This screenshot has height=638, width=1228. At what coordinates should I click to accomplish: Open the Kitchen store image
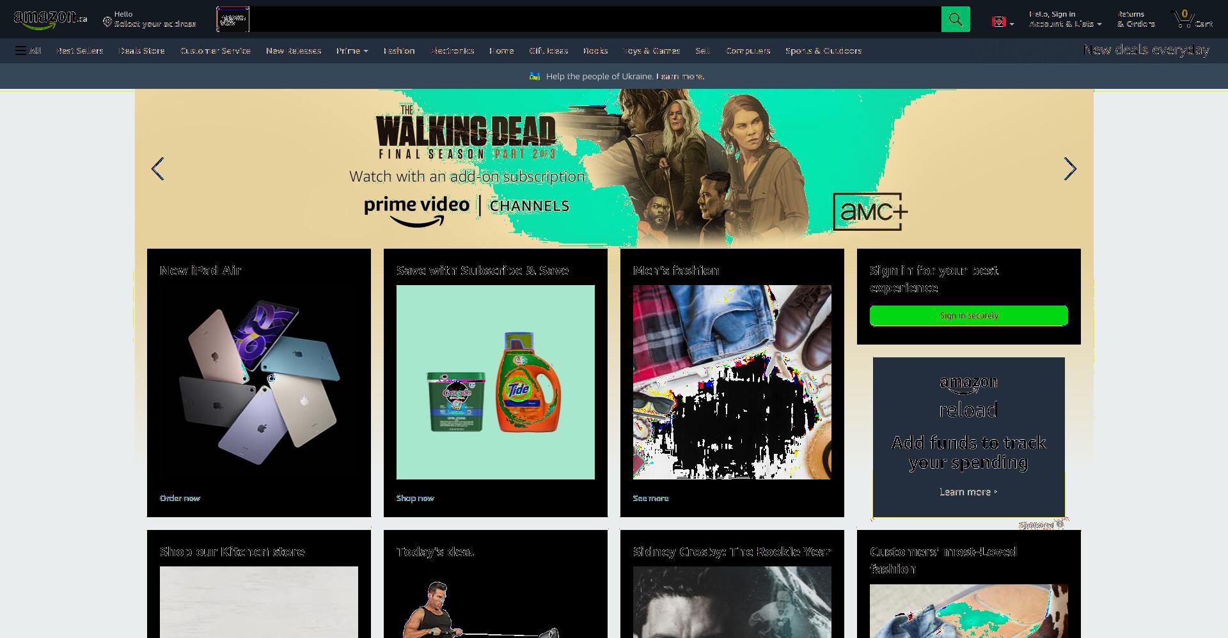point(259,602)
